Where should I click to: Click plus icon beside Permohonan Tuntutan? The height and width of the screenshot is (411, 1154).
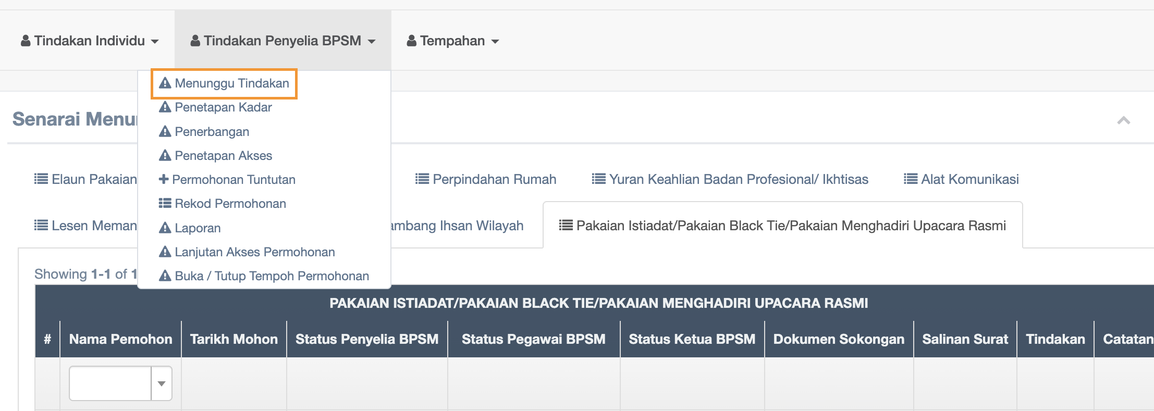pyautogui.click(x=164, y=179)
